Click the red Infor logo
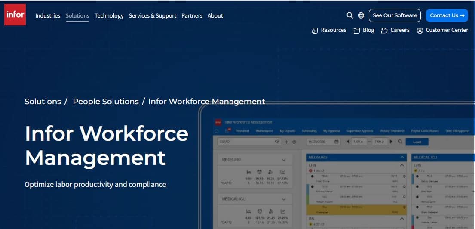The height and width of the screenshot is (229, 475). (15, 15)
